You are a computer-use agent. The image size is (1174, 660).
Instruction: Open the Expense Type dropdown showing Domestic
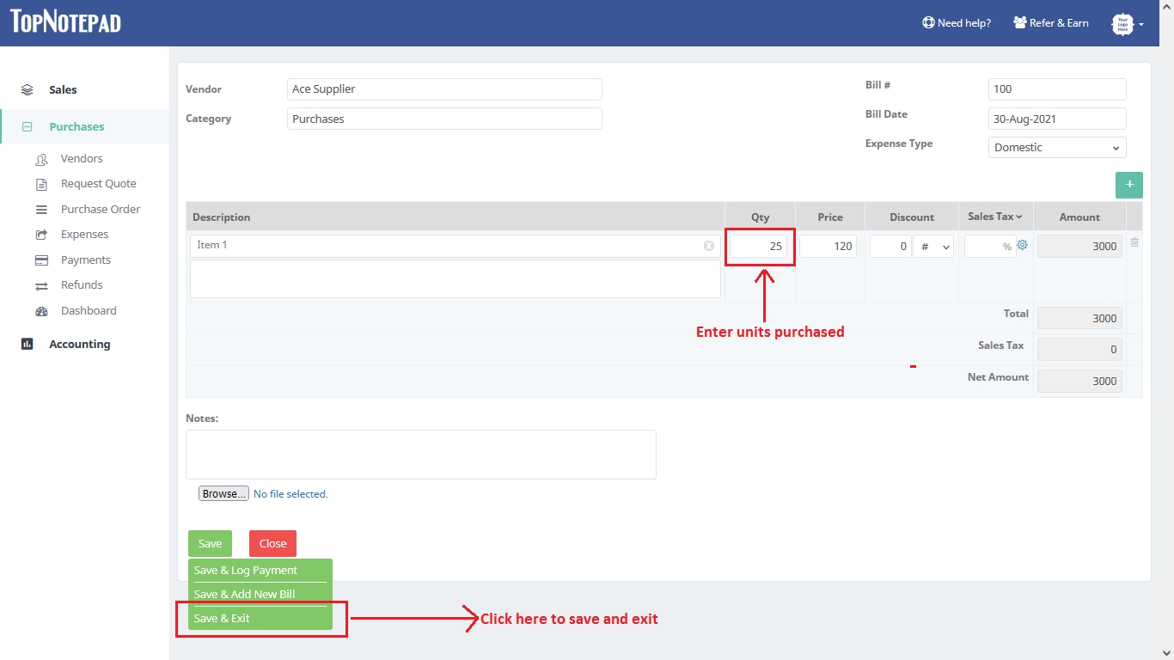coord(1056,147)
